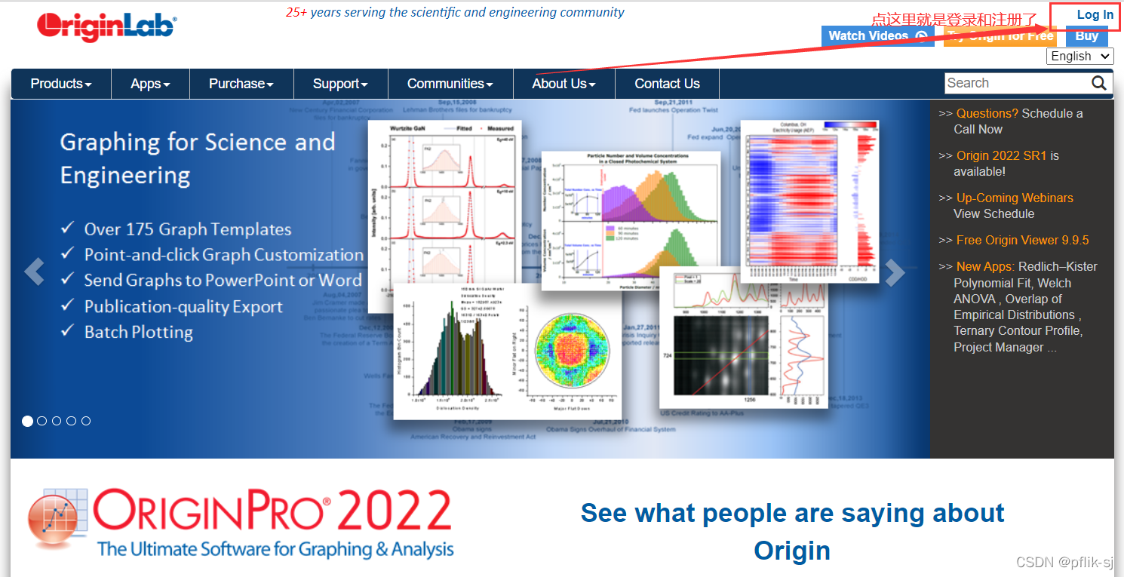Expand the Products menu
The image size is (1124, 577).
coord(61,84)
